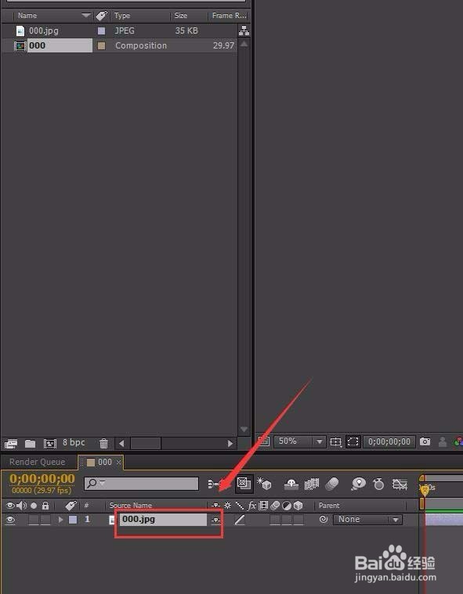This screenshot has height=594, width=463.
Task: Click the 000.jpg layer duration bar
Action: point(444,520)
